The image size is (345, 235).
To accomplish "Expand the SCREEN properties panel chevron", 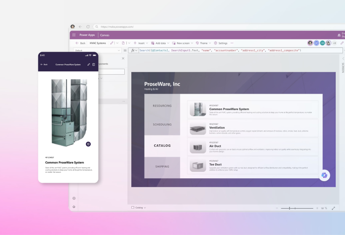I will tap(343, 58).
